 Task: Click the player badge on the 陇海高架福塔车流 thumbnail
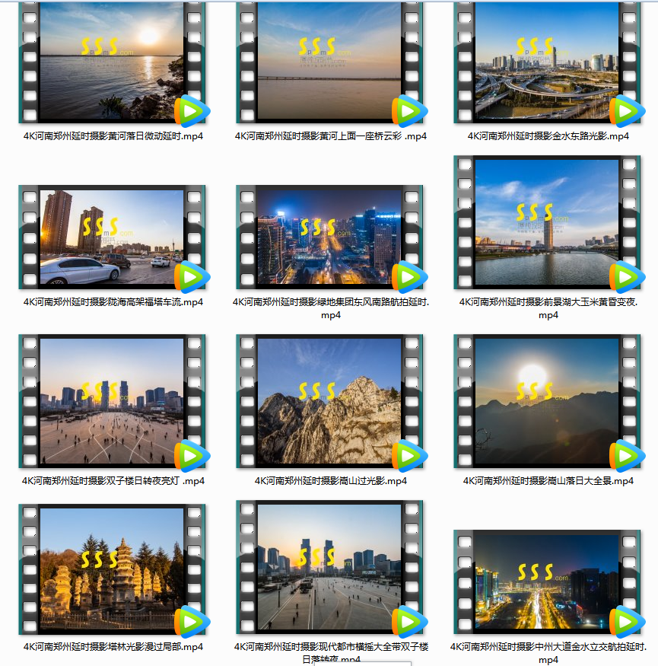tap(192, 278)
